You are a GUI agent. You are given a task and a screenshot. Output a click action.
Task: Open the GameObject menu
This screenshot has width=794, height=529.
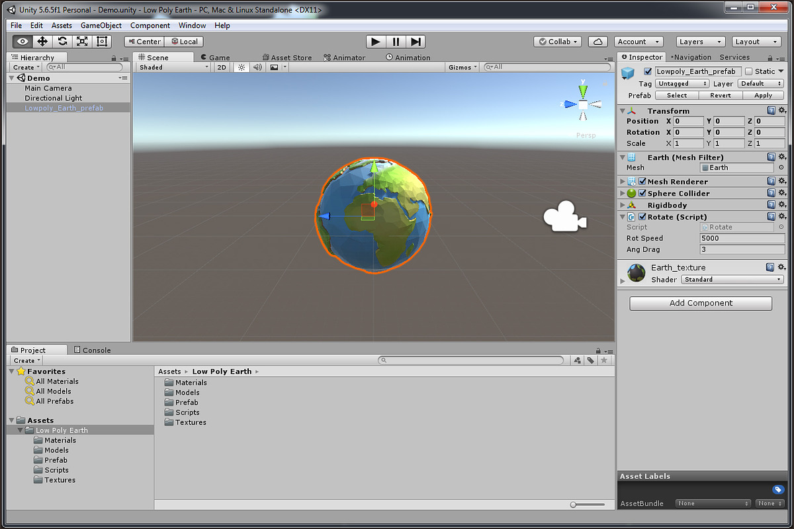coord(101,26)
